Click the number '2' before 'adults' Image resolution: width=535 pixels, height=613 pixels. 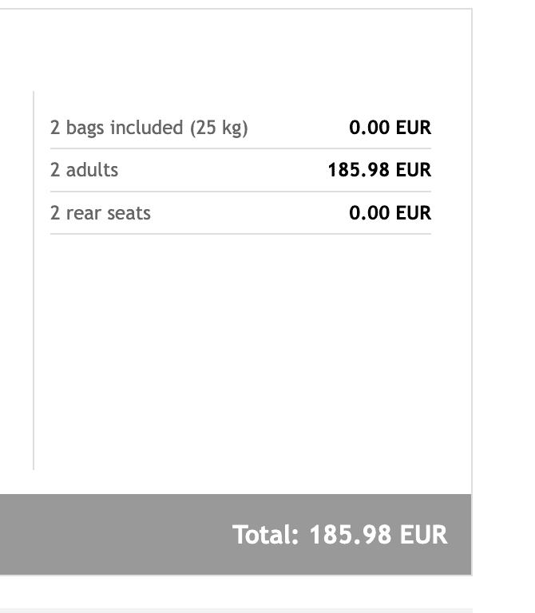coord(55,170)
